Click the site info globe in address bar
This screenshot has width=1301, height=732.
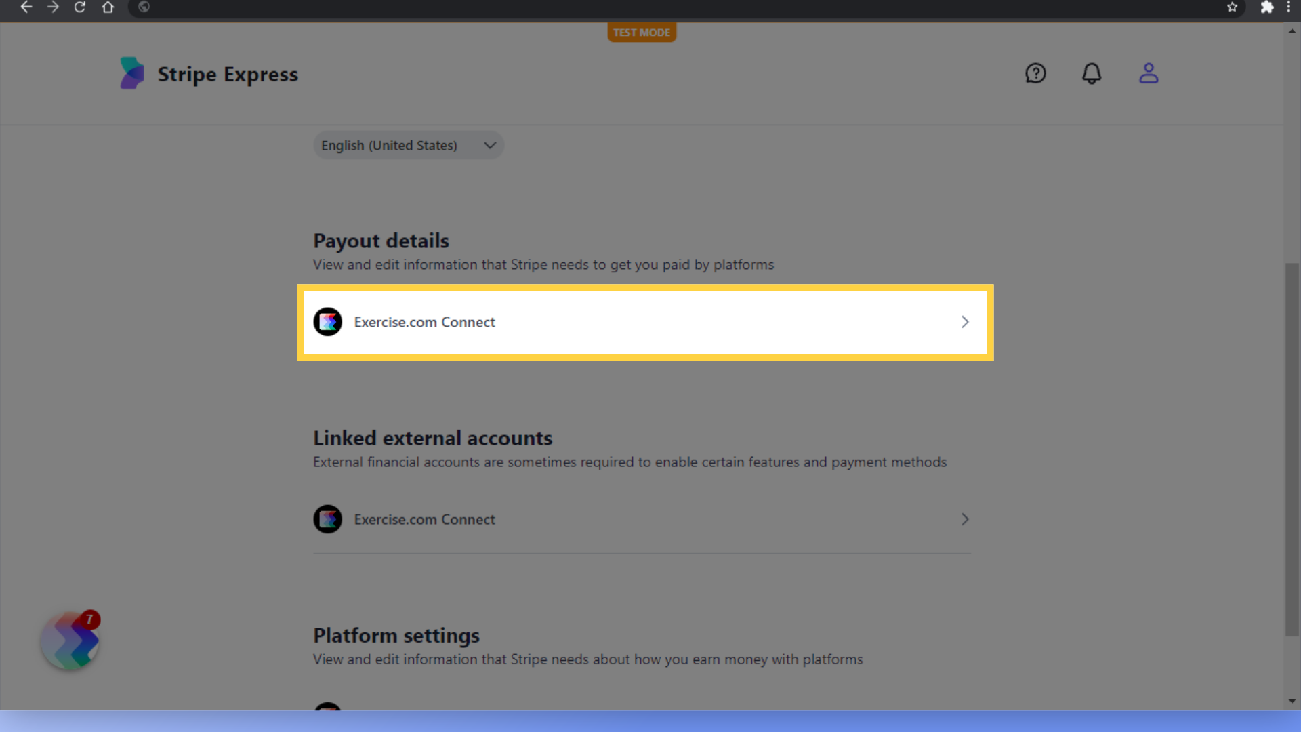[x=144, y=7]
